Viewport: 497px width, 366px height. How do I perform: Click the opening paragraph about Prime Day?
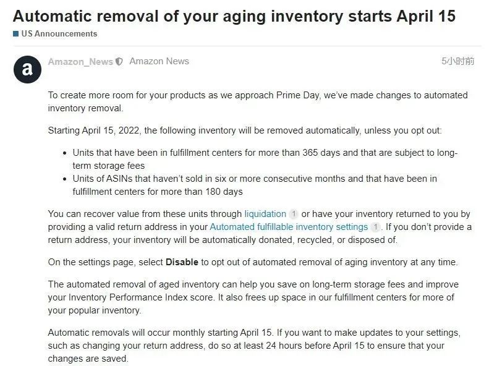pos(258,101)
